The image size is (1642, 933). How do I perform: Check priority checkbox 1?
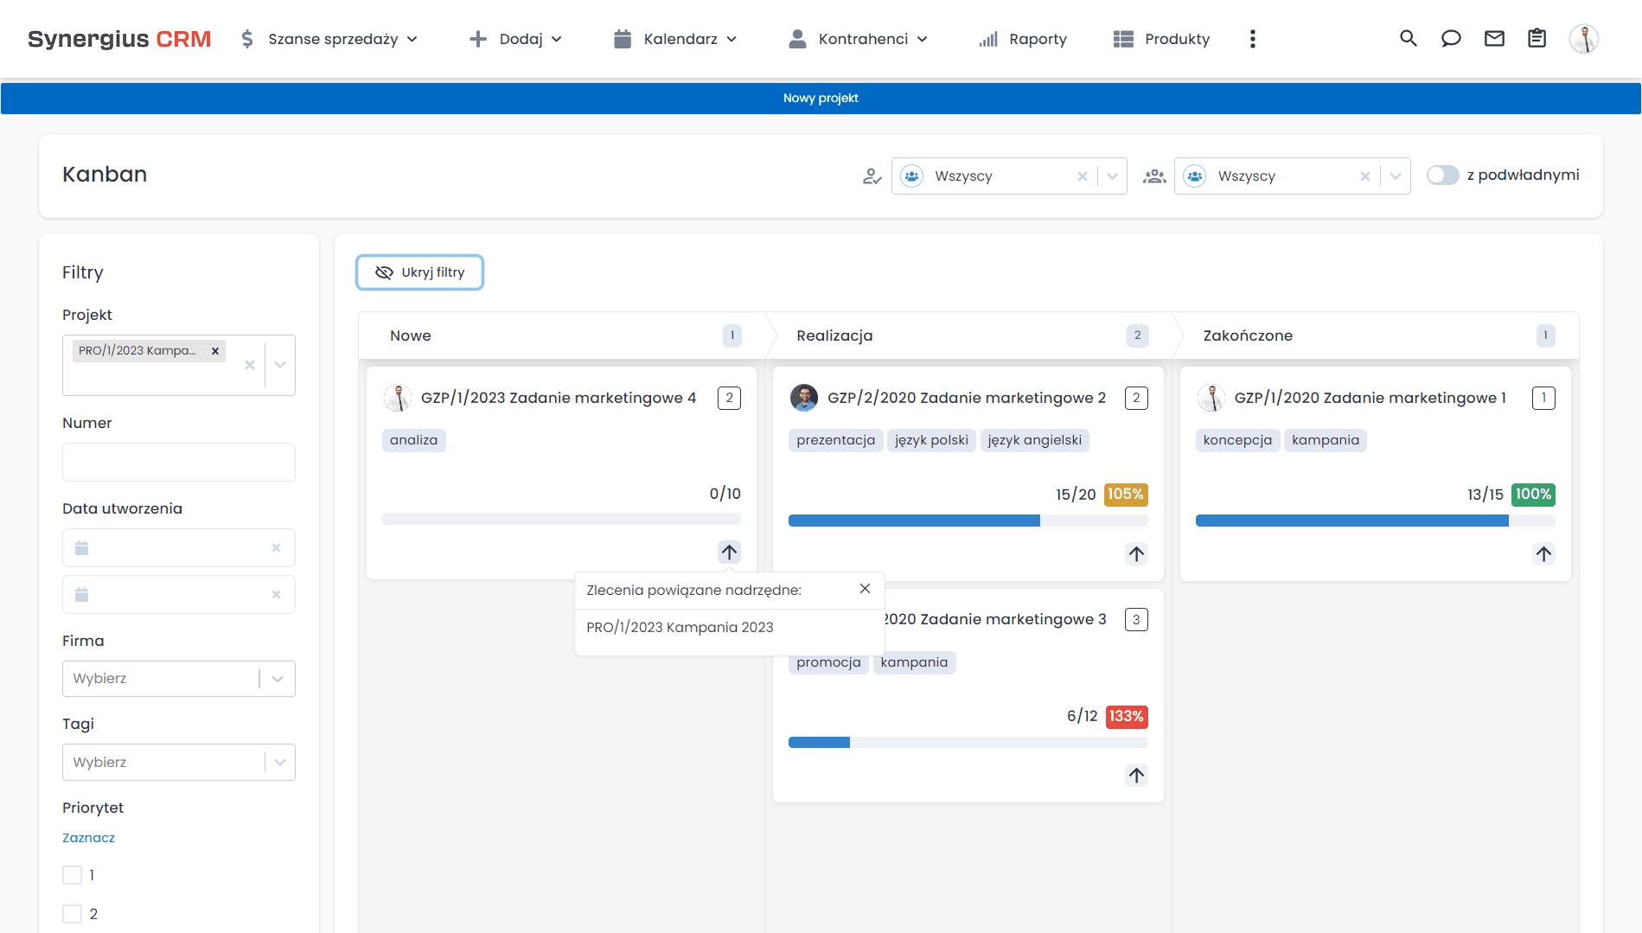[72, 875]
